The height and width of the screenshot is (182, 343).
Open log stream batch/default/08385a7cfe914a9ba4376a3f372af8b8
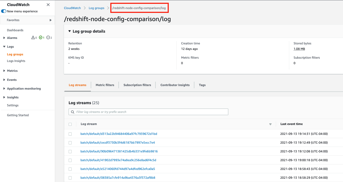pos(118,178)
